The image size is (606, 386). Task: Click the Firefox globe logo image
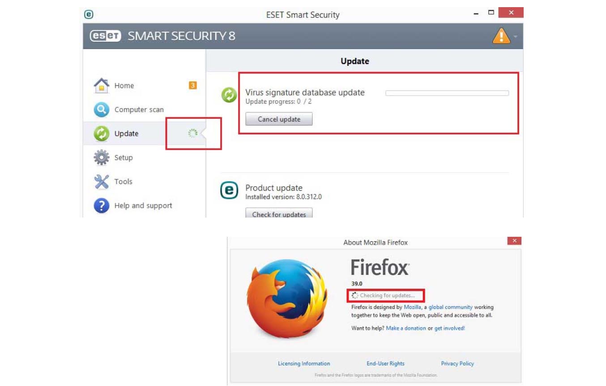point(287,299)
